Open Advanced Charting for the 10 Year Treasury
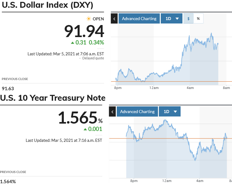Viewport: 232px width, 186px height. pos(137,112)
